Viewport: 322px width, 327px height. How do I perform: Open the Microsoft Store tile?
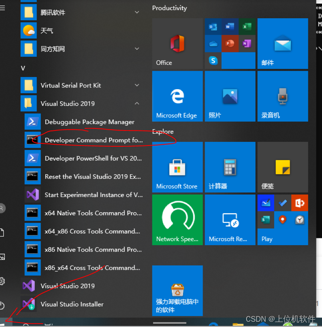point(177,167)
